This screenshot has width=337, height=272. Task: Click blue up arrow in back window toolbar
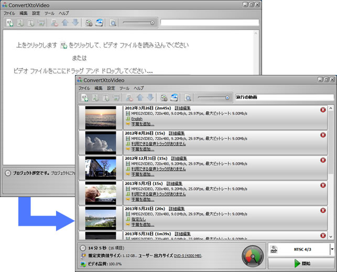pyautogui.click(x=64, y=23)
